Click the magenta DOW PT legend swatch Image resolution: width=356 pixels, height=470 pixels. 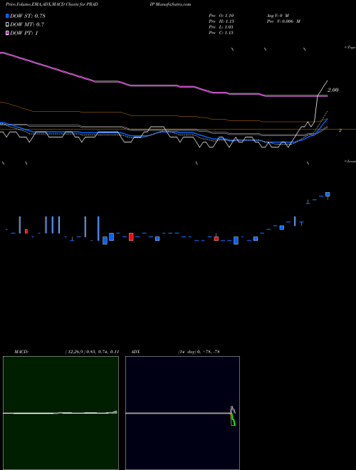coord(8,33)
